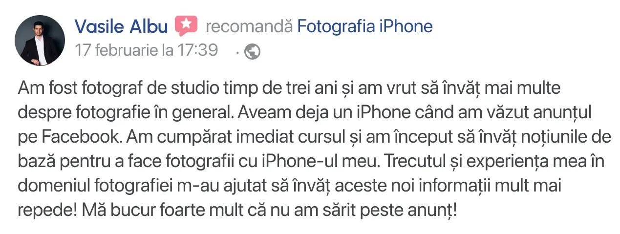
Task: Click the word recomandă in the header
Action: click(249, 26)
